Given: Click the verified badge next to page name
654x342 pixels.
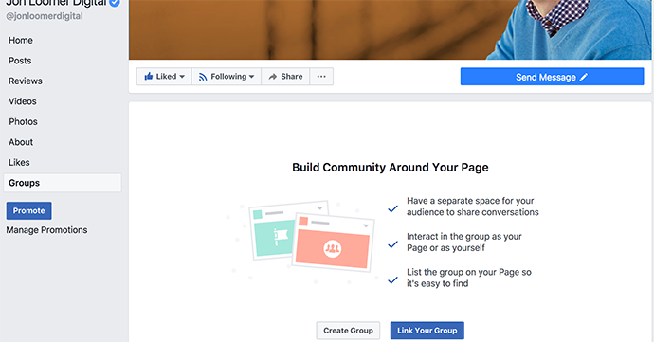Looking at the screenshot, I should (115, 3).
